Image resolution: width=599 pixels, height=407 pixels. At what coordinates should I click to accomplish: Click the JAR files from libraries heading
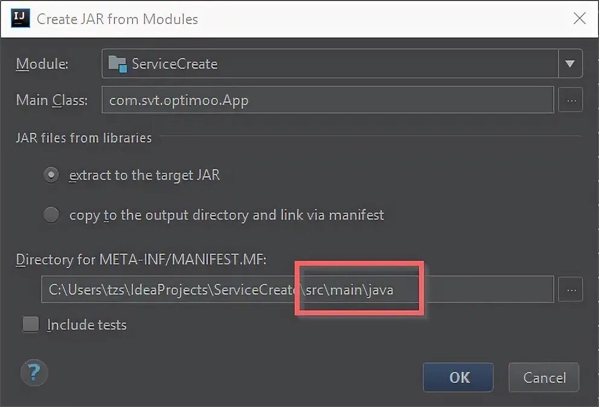84,138
